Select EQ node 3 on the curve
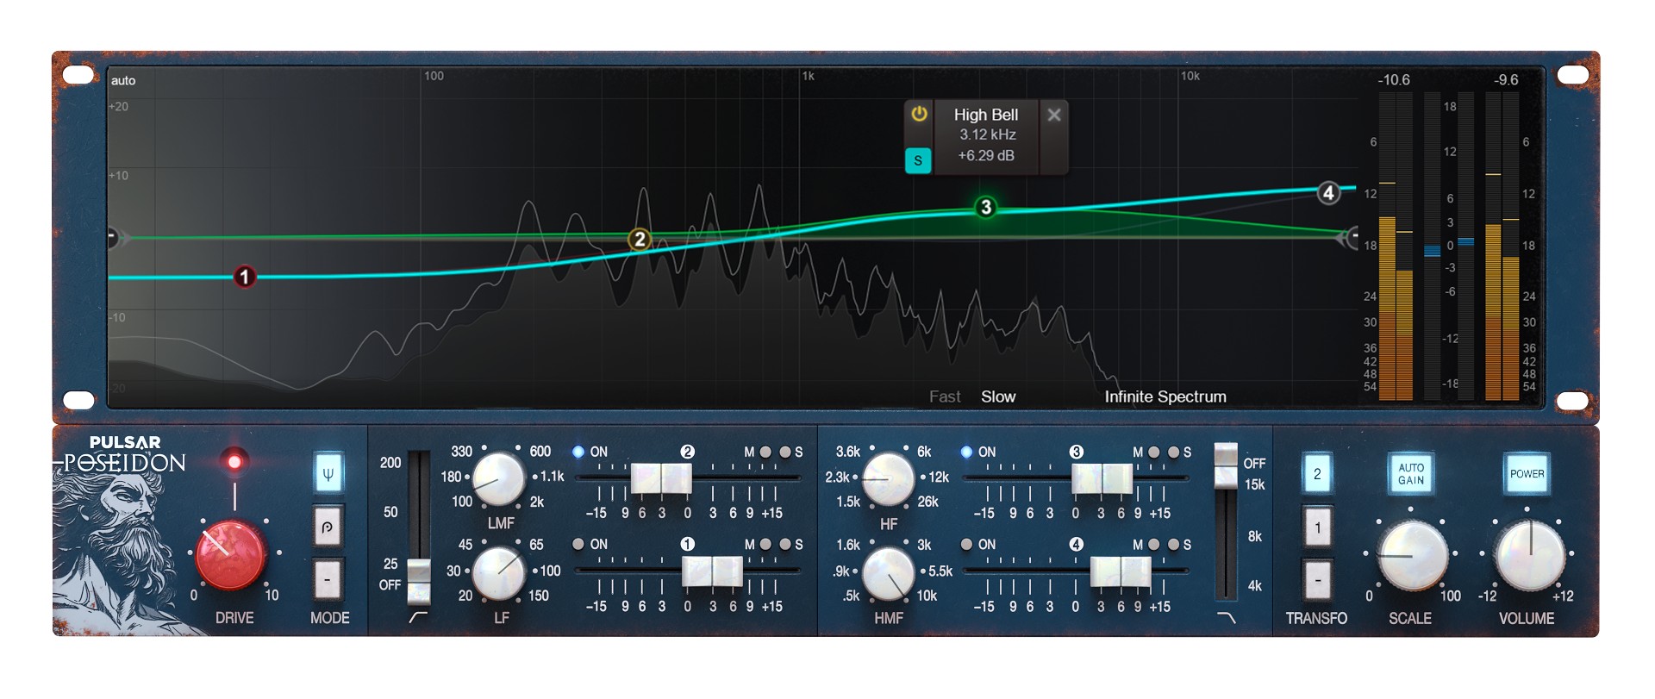This screenshot has width=1655, height=699. pyautogui.click(x=985, y=208)
